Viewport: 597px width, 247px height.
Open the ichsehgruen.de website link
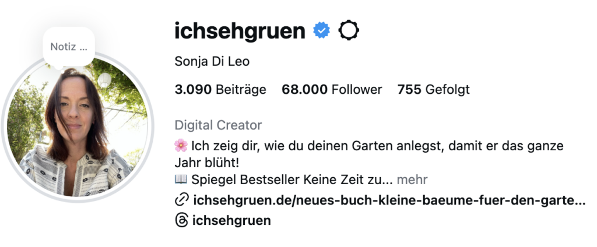coord(388,200)
